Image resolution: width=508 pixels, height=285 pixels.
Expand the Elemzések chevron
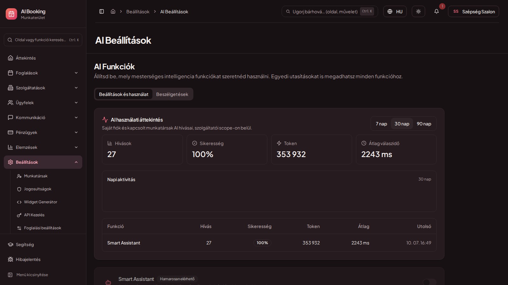[76, 147]
